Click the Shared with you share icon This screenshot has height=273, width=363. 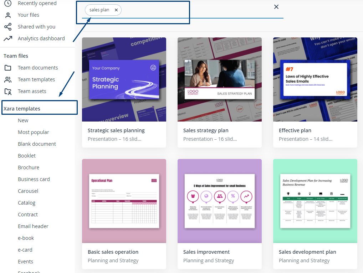point(8,27)
